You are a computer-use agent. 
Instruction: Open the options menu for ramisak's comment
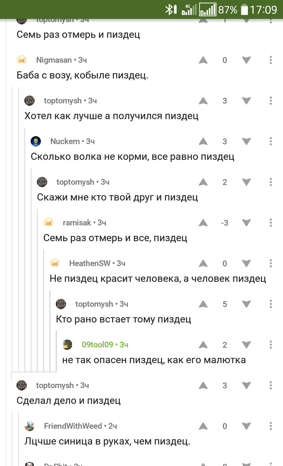[270, 223]
